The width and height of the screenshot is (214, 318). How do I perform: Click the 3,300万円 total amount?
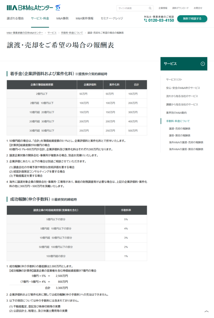62,288
